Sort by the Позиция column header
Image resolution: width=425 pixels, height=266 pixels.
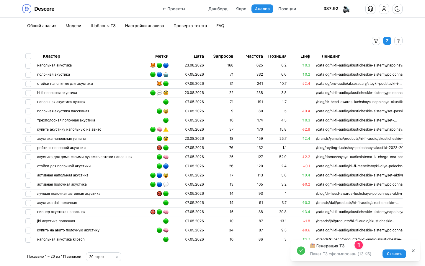coord(277,56)
